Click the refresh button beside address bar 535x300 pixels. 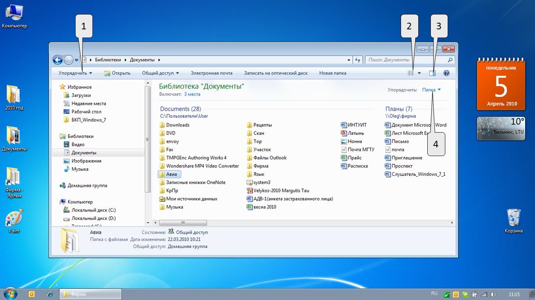357,60
